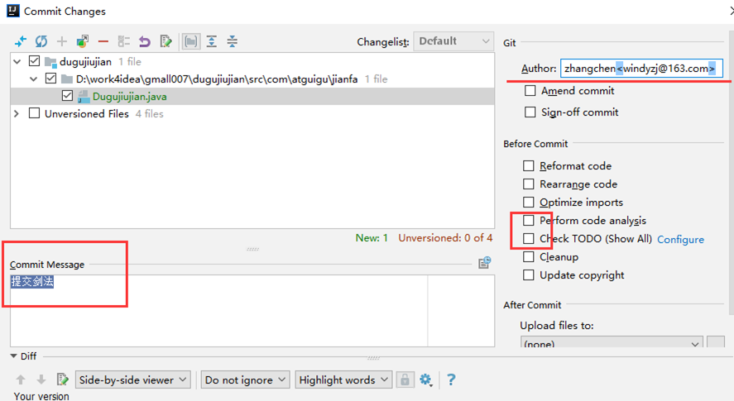Image resolution: width=734 pixels, height=401 pixels.
Task: Open the Side-by-side viewer dropdown
Action: click(133, 380)
